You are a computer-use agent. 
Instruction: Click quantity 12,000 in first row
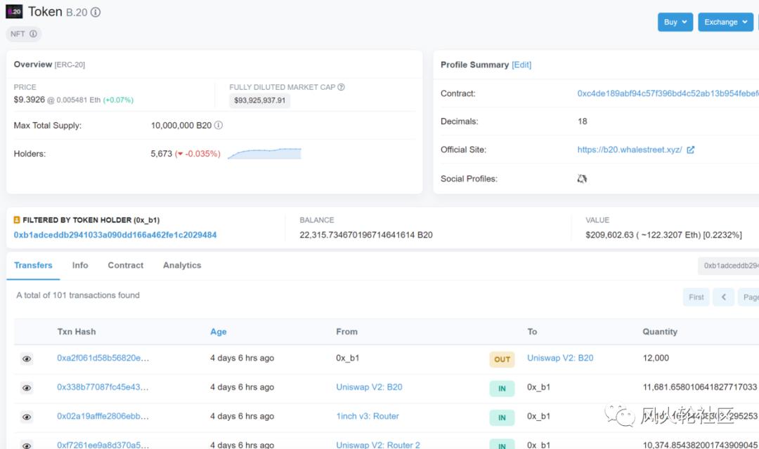tap(656, 358)
